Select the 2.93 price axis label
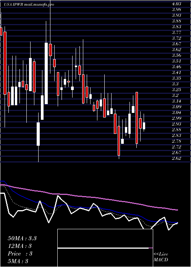Viewport: 191px width, 267px height. [176, 124]
